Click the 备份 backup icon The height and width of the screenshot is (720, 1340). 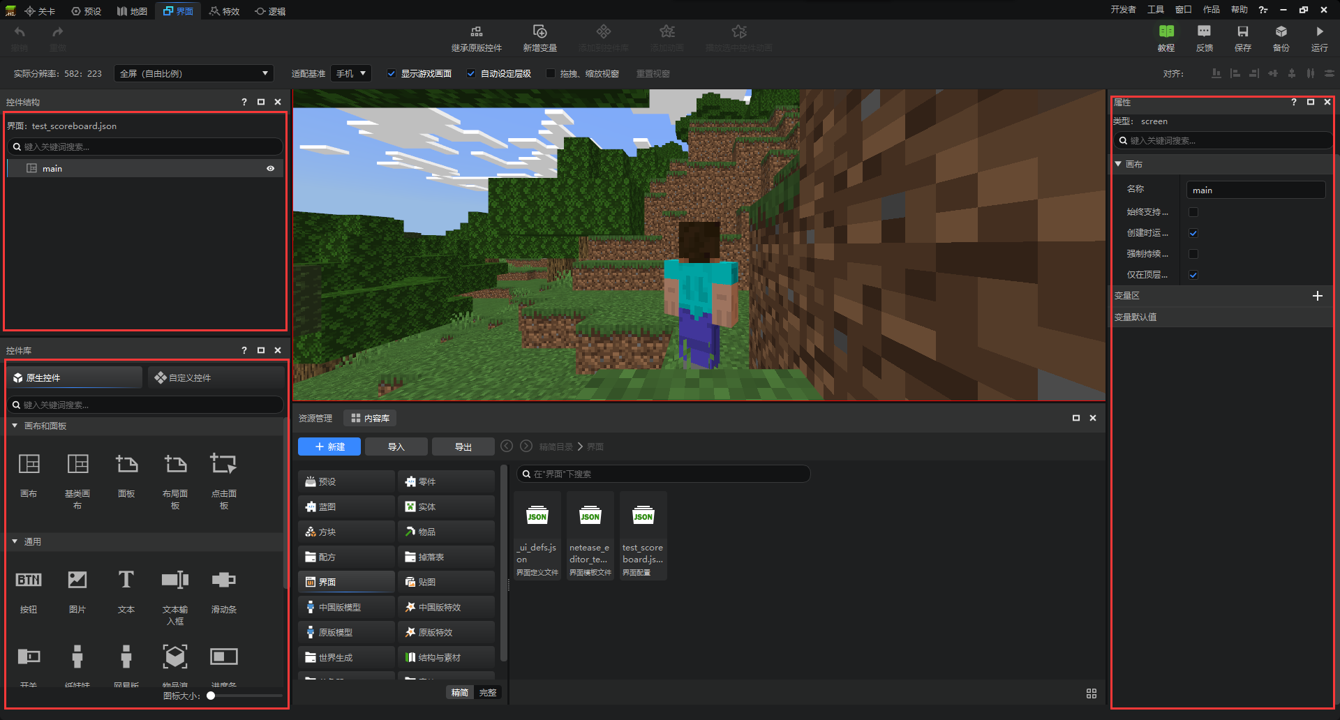pyautogui.click(x=1281, y=31)
